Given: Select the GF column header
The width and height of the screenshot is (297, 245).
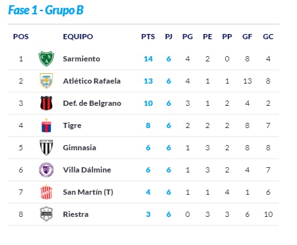Looking at the screenshot, I should pos(247,37).
